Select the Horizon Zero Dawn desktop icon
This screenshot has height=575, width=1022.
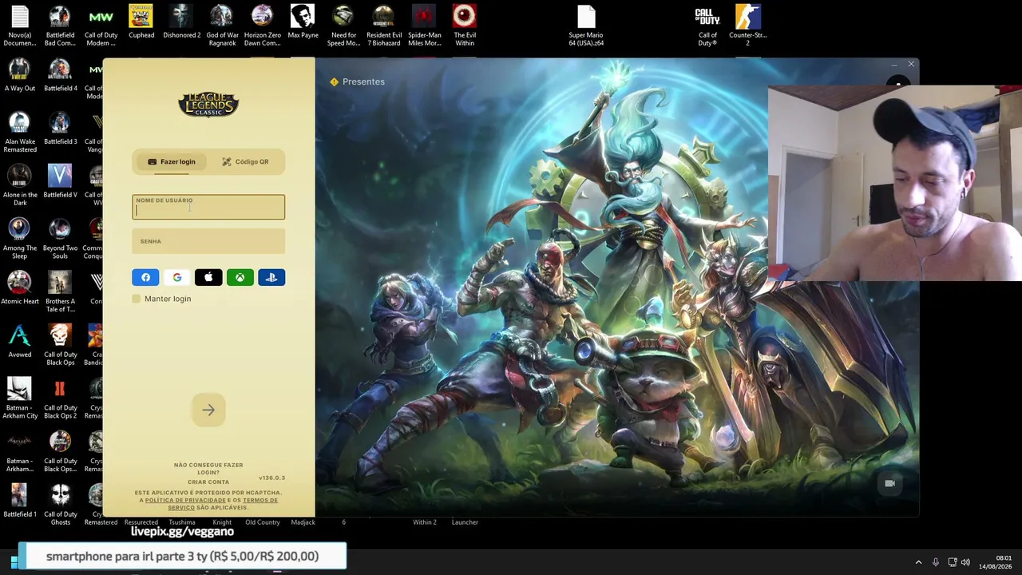click(x=262, y=26)
